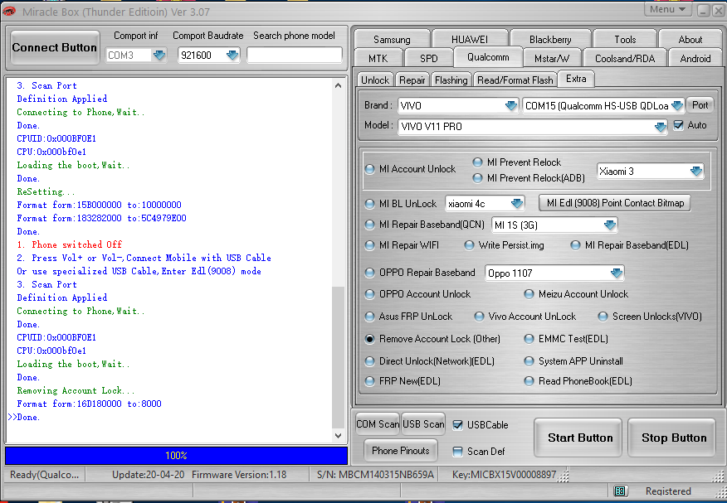Open Phone Pinouts
Viewport: 727px width, 503px height.
(401, 450)
